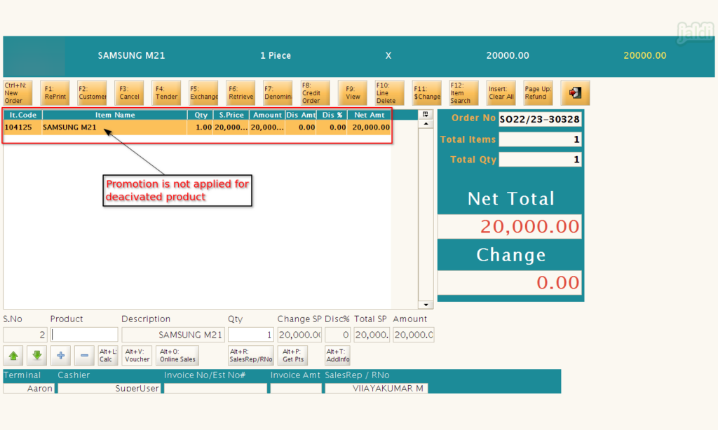Viewport: 718px width, 430px height.
Task: Click the Item Name column header
Action: coord(115,115)
